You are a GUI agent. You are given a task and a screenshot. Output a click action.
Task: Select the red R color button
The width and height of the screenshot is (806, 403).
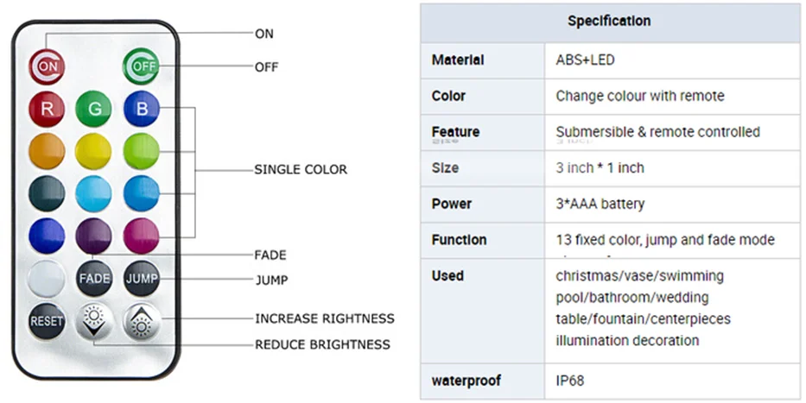(46, 110)
